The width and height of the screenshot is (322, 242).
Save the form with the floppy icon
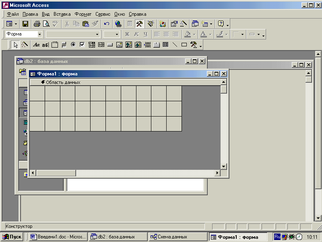click(x=25, y=24)
